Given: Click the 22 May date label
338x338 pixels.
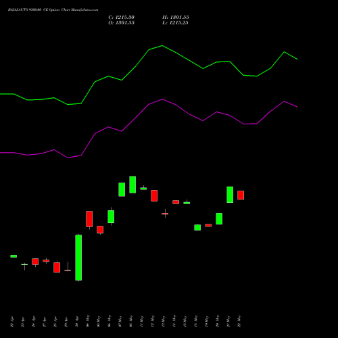Looking at the screenshot, I should (x=239, y=321).
